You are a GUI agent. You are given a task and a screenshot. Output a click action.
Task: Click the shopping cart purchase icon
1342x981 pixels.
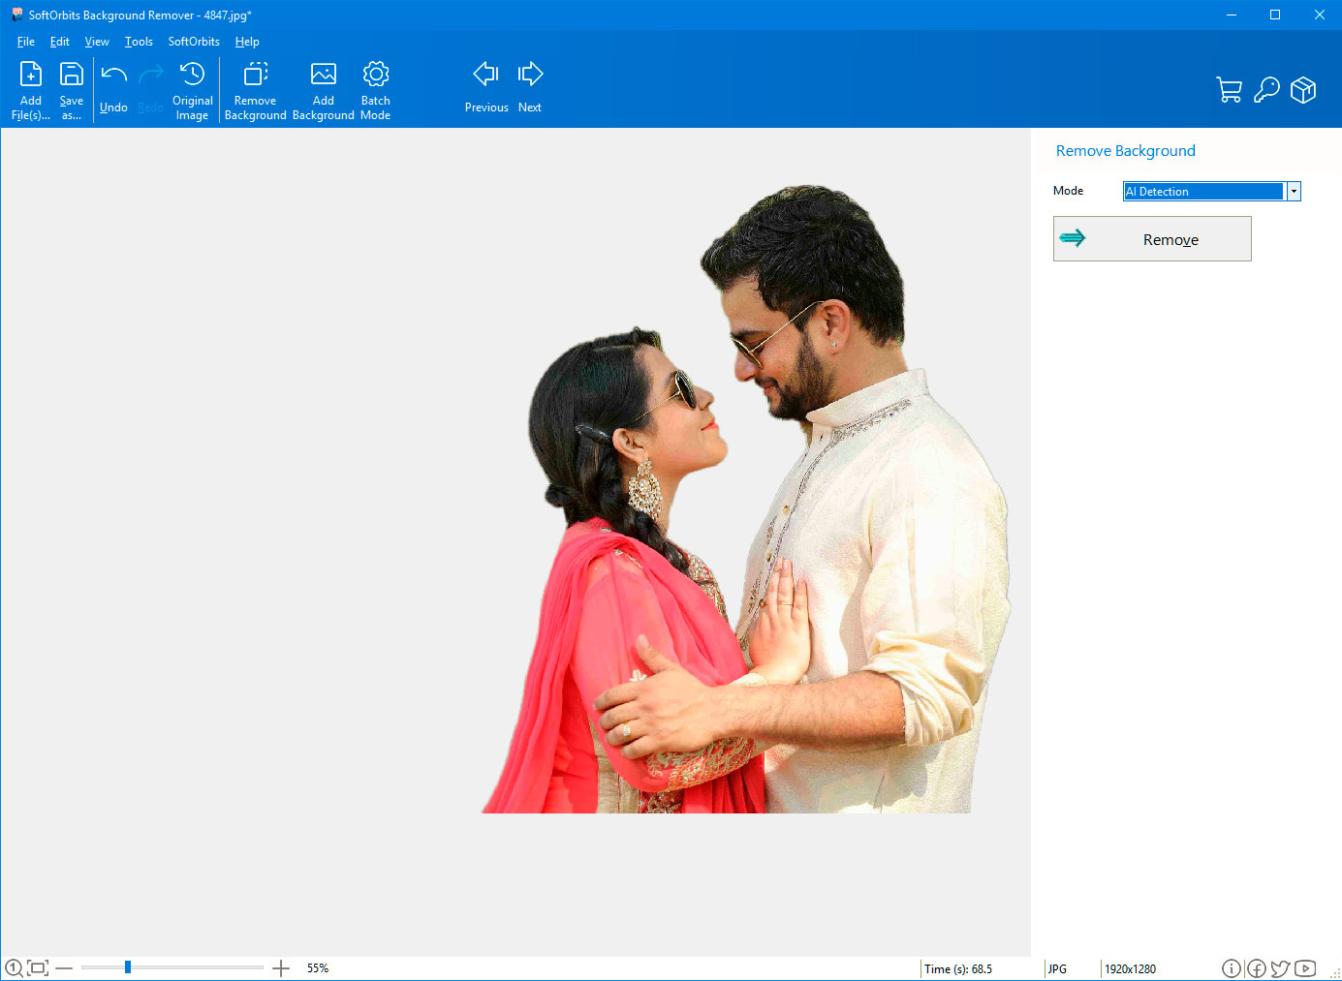[1229, 89]
